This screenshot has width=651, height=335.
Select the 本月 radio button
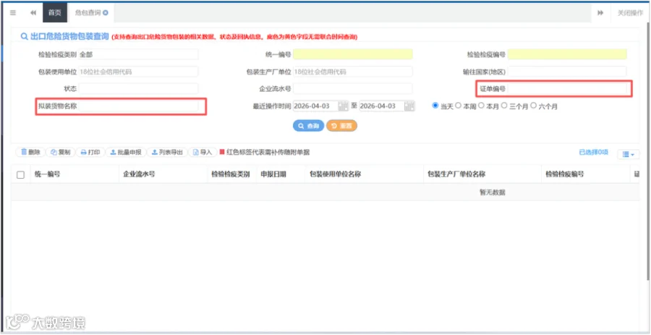pyautogui.click(x=481, y=106)
